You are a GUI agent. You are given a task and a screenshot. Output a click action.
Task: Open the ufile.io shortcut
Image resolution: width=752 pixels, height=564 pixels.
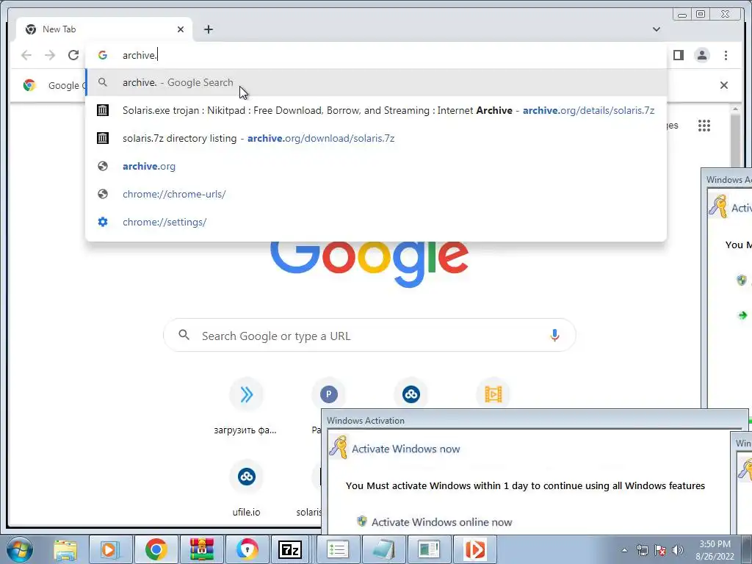click(x=246, y=488)
